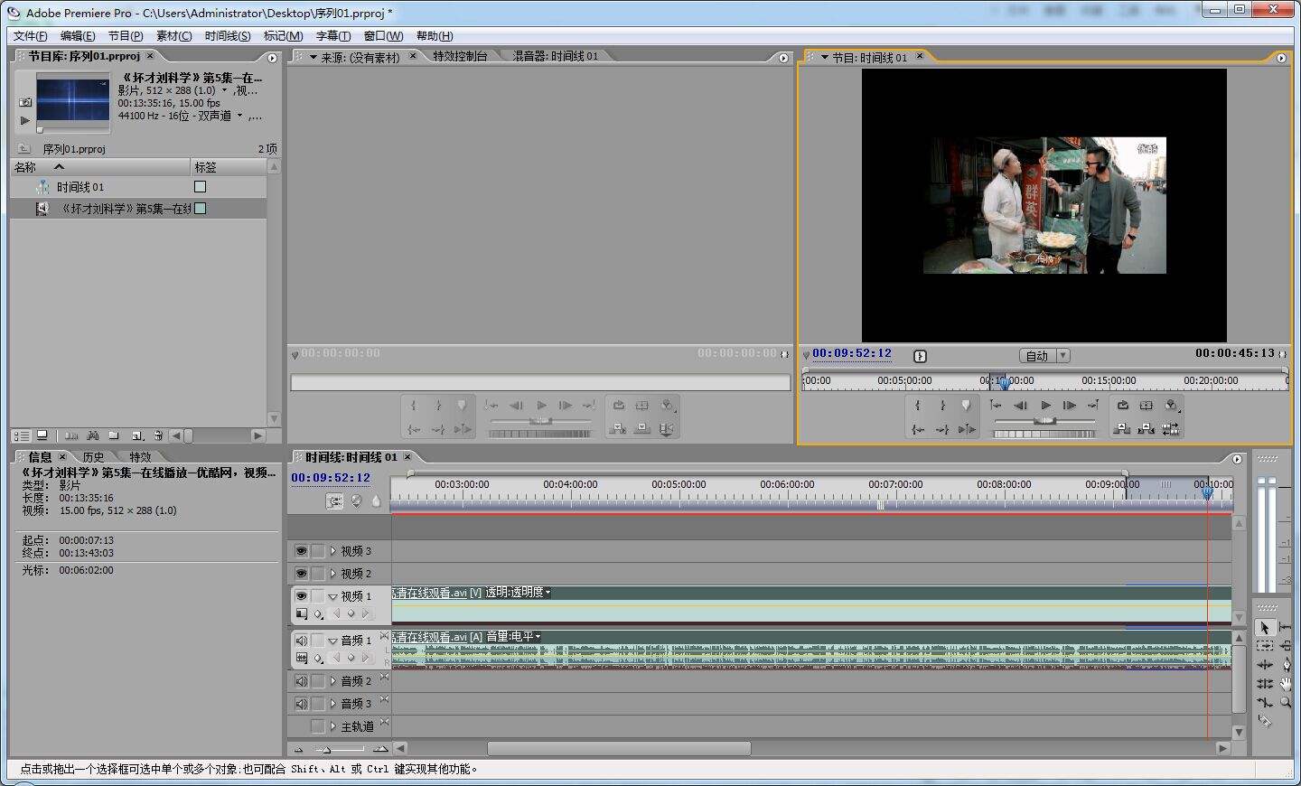The height and width of the screenshot is (786, 1301).
Task: Step forward one frame in Program monitor
Action: click(x=1070, y=406)
